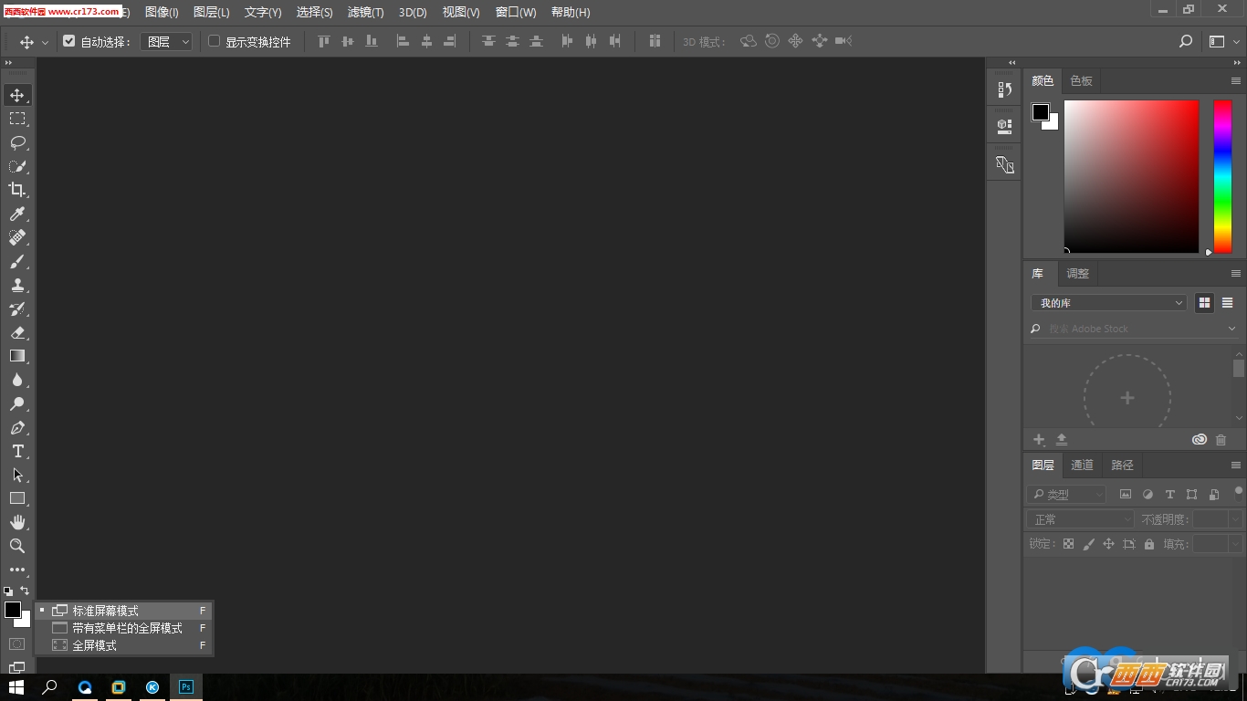The width and height of the screenshot is (1247, 701).
Task: Select the Hand tool
Action: (18, 522)
